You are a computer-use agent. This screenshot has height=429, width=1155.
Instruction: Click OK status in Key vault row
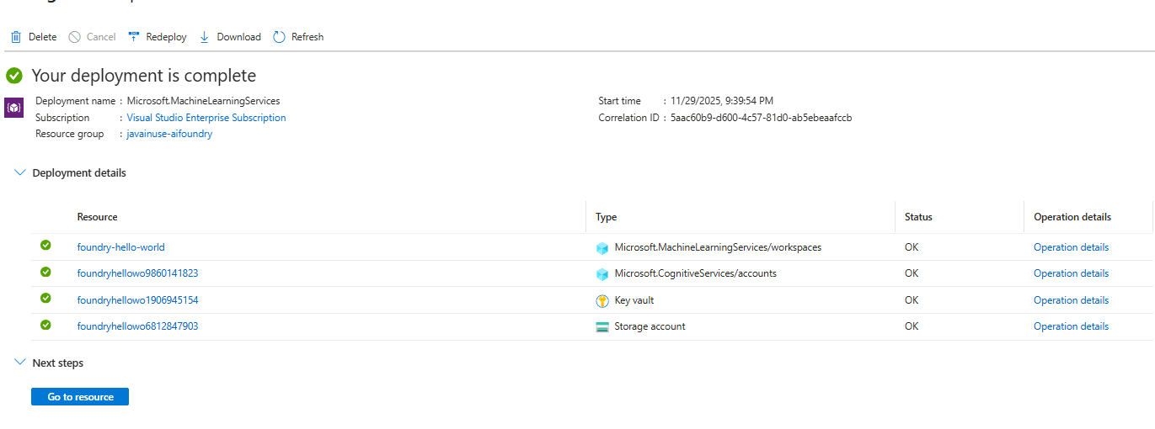click(x=912, y=300)
